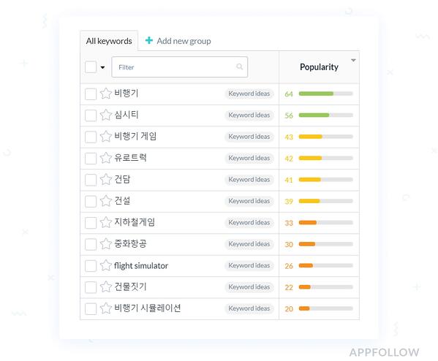Expand the Popularity column sort arrow
438x361 pixels.
point(353,61)
